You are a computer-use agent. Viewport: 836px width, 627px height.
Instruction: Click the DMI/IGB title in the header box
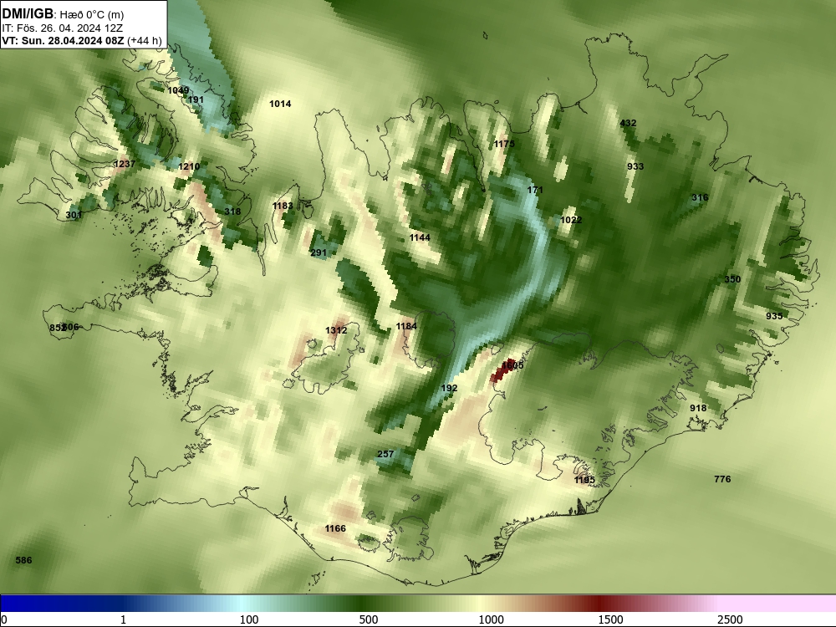pos(28,14)
